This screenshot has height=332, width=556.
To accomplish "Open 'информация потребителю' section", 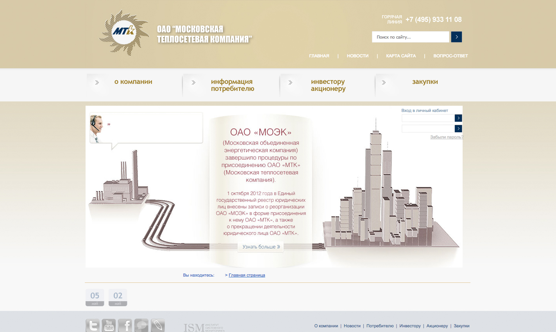I will click(x=232, y=85).
